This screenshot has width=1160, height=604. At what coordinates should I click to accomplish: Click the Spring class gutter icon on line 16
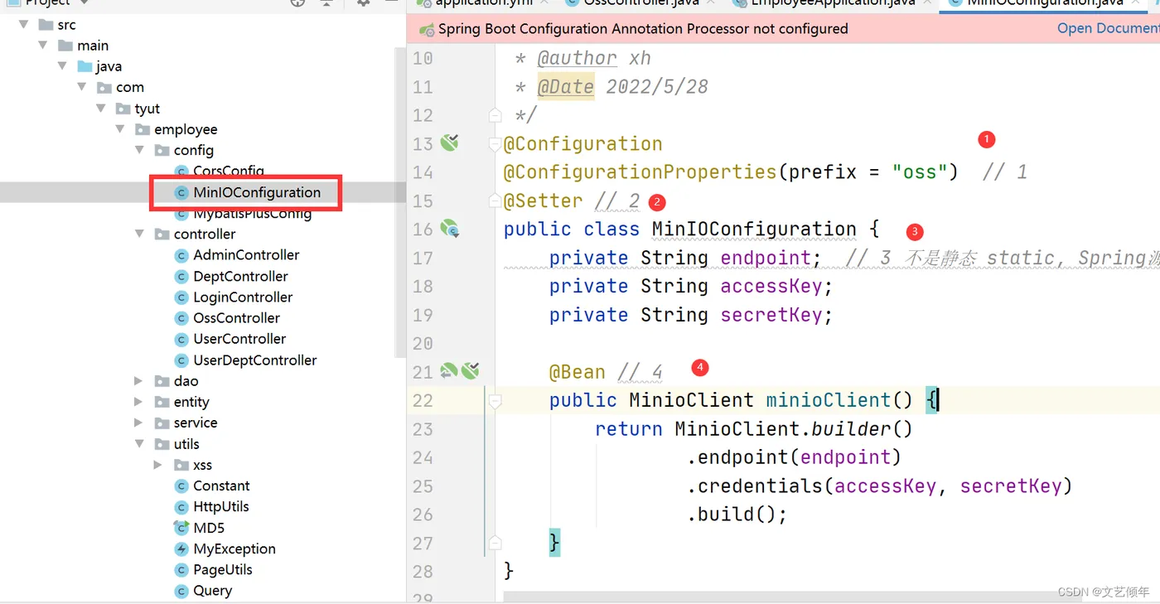pos(450,229)
